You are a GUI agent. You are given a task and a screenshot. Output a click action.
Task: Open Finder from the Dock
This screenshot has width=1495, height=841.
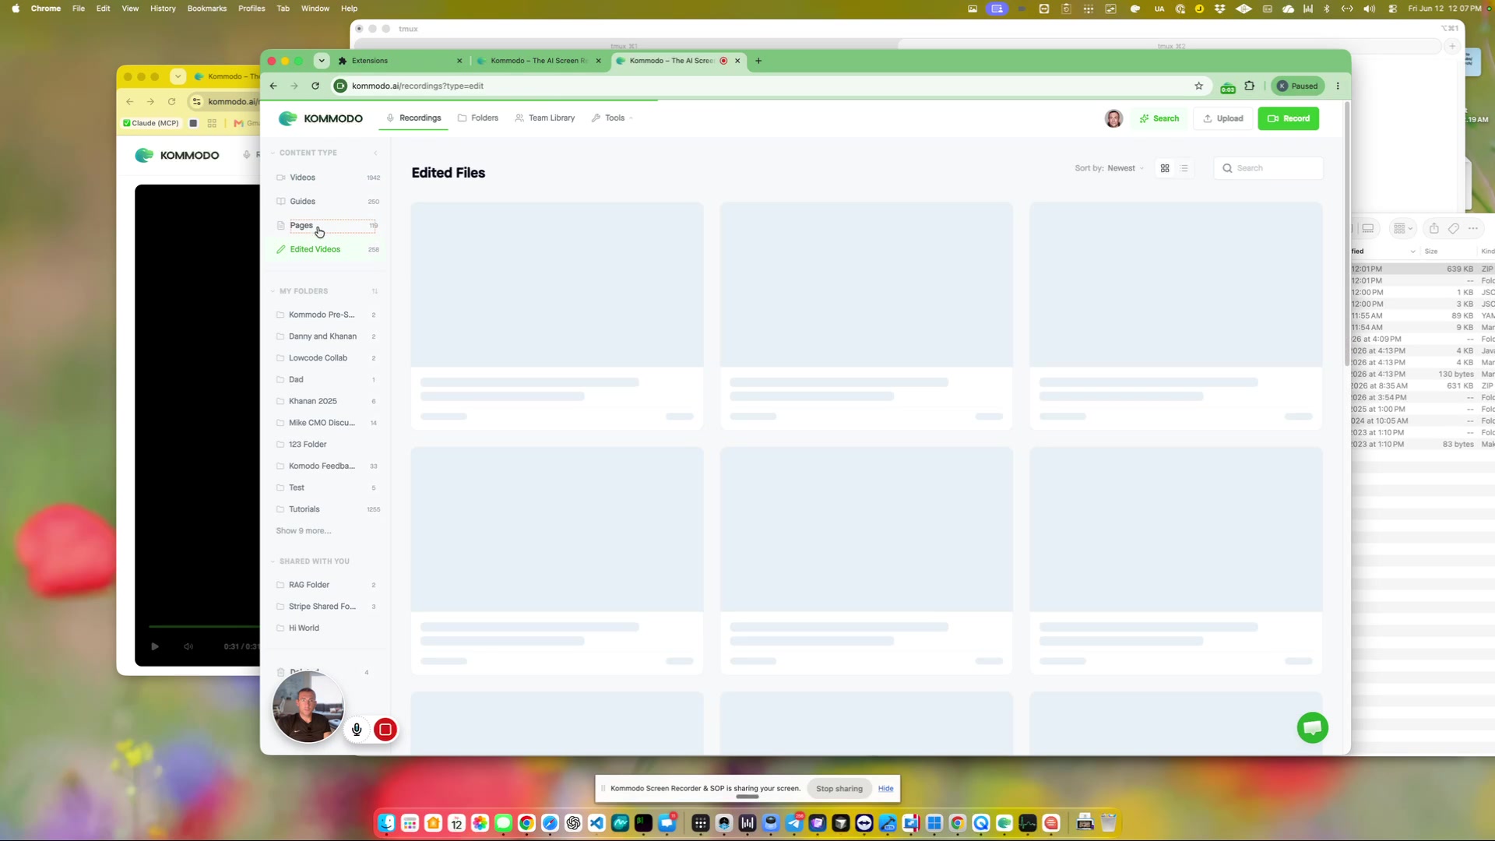(387, 823)
